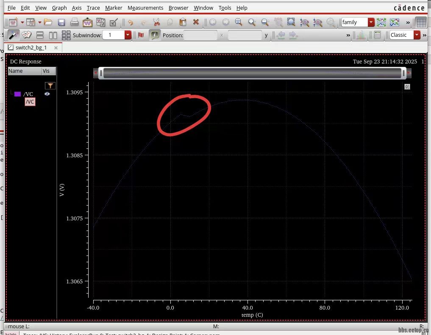Open the Classic workspace dropdown
Screen dimensions: 431x335
coord(417,35)
